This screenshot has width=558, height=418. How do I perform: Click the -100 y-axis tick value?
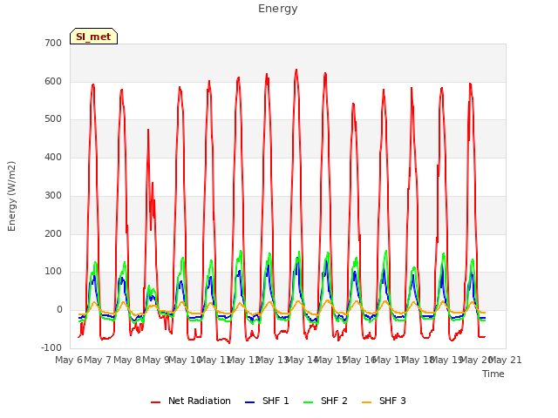(51, 347)
